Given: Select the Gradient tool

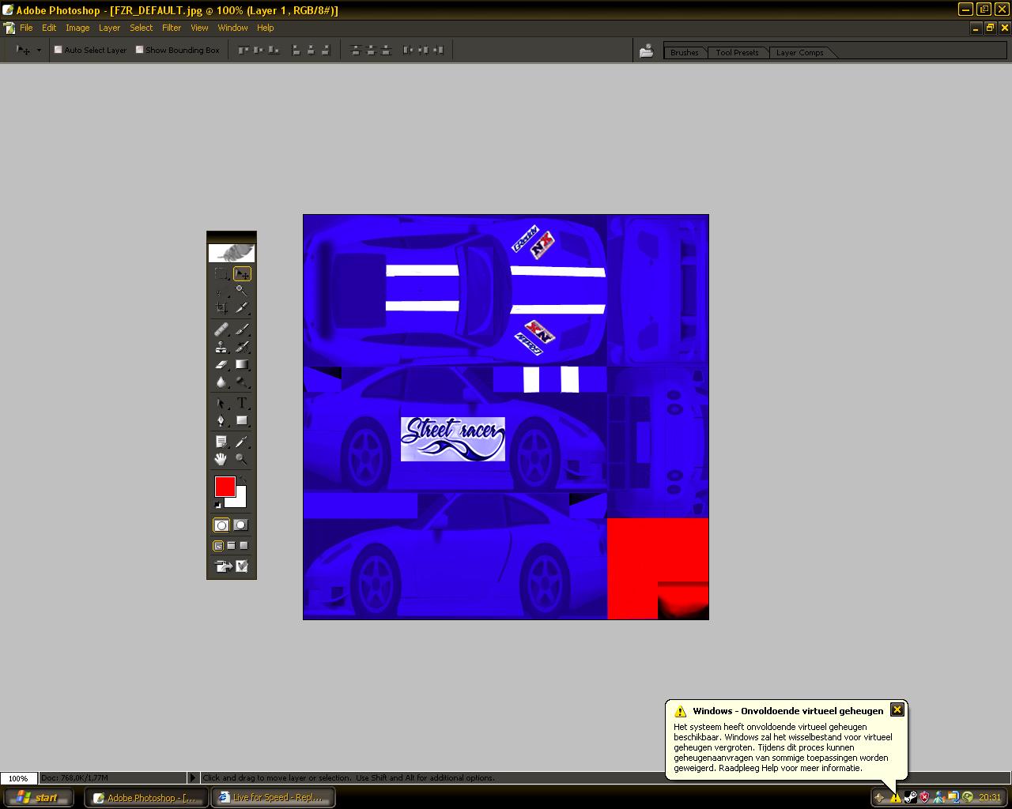Looking at the screenshot, I should 242,364.
